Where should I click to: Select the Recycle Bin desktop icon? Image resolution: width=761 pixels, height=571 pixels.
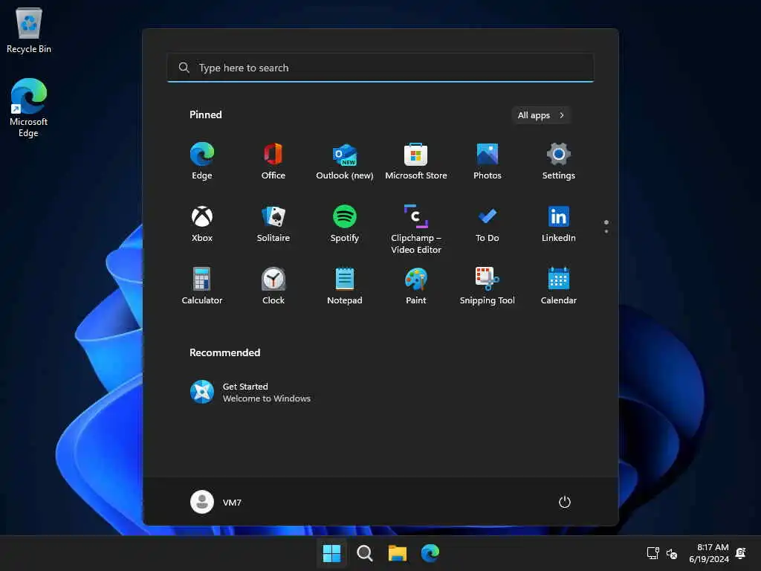click(x=29, y=30)
